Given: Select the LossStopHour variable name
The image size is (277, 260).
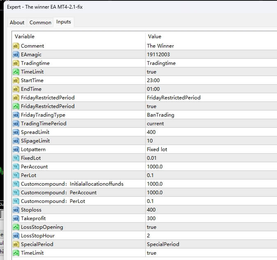Looking at the screenshot, I should (x=38, y=236).
